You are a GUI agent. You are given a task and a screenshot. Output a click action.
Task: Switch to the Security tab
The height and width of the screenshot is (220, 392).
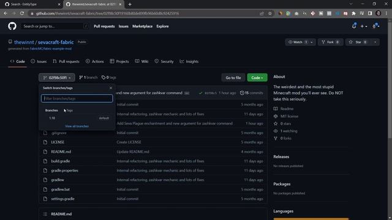tap(164, 61)
